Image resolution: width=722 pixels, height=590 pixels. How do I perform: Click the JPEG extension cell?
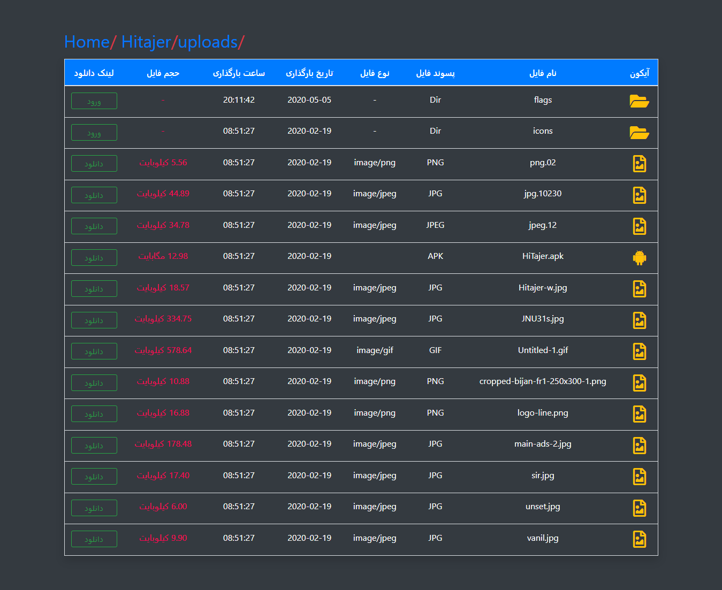[x=435, y=225]
